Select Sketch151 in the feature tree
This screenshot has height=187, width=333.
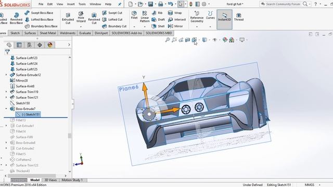pyautogui.click(x=28, y=114)
